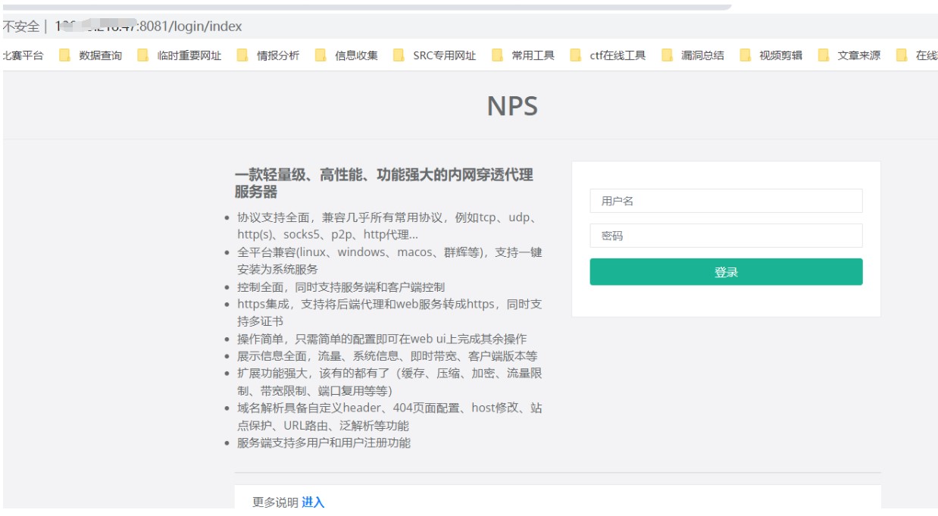Open the ctf在线工具 bookmark folder
The image size is (938, 516).
click(608, 55)
